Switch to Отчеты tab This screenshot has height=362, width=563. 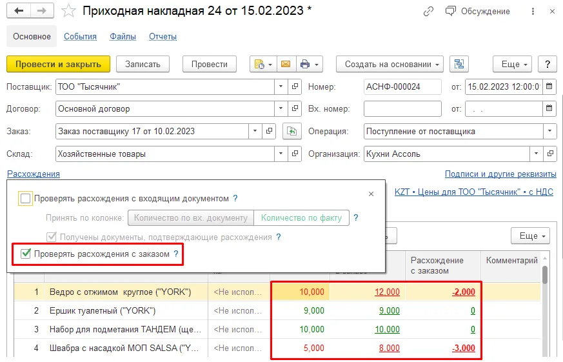coord(163,37)
